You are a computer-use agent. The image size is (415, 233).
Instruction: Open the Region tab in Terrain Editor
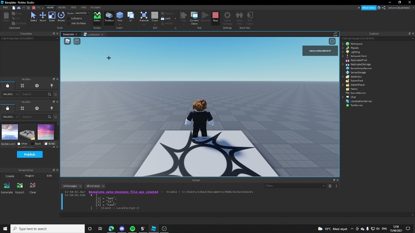[x=30, y=176]
